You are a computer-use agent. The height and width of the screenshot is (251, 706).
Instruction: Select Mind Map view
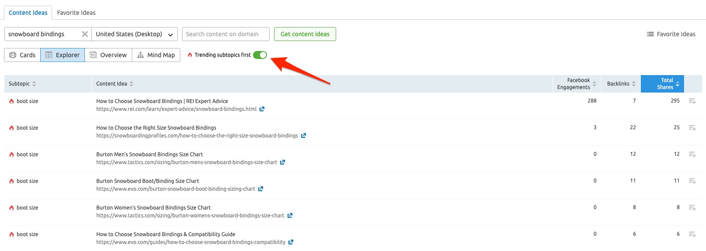click(x=156, y=55)
